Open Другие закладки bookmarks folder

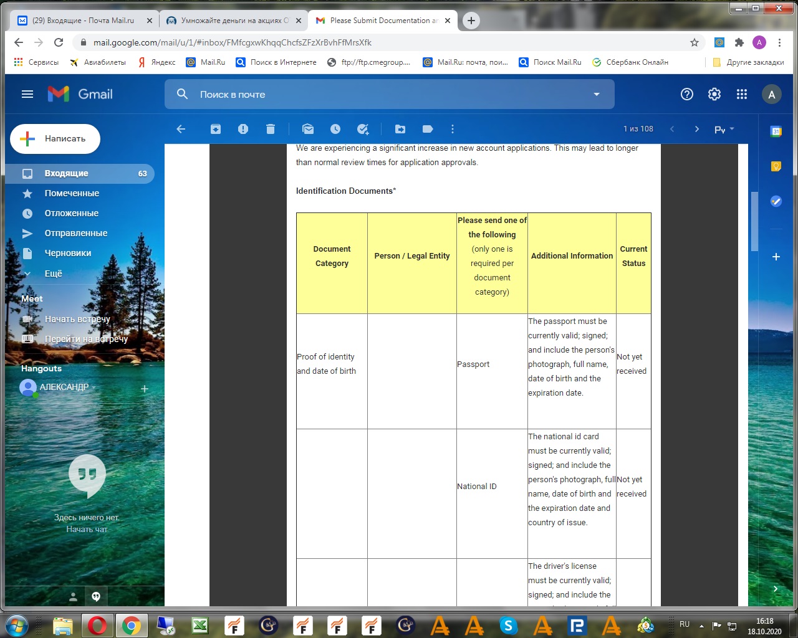coord(748,62)
